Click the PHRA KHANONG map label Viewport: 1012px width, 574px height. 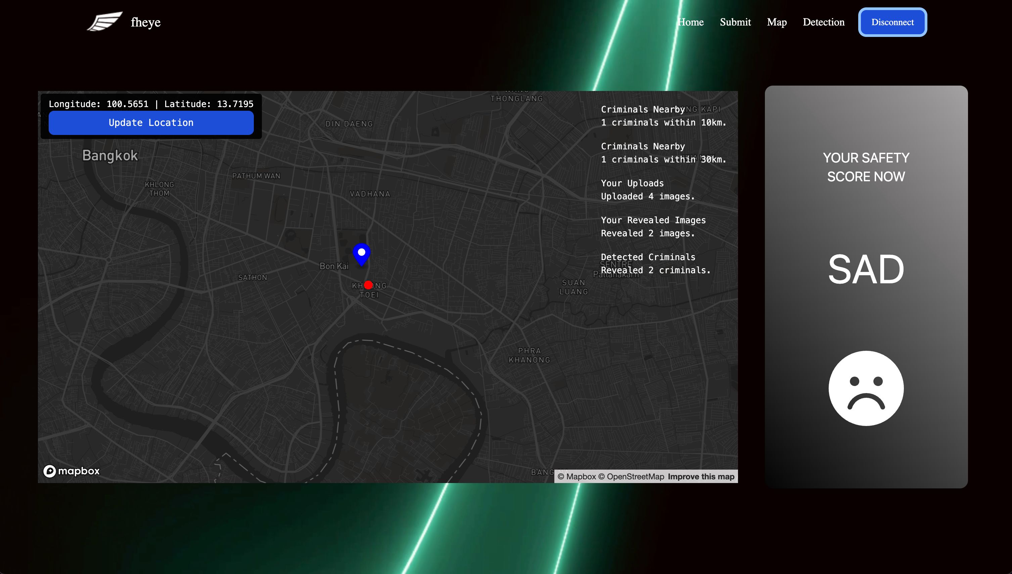[x=530, y=355]
